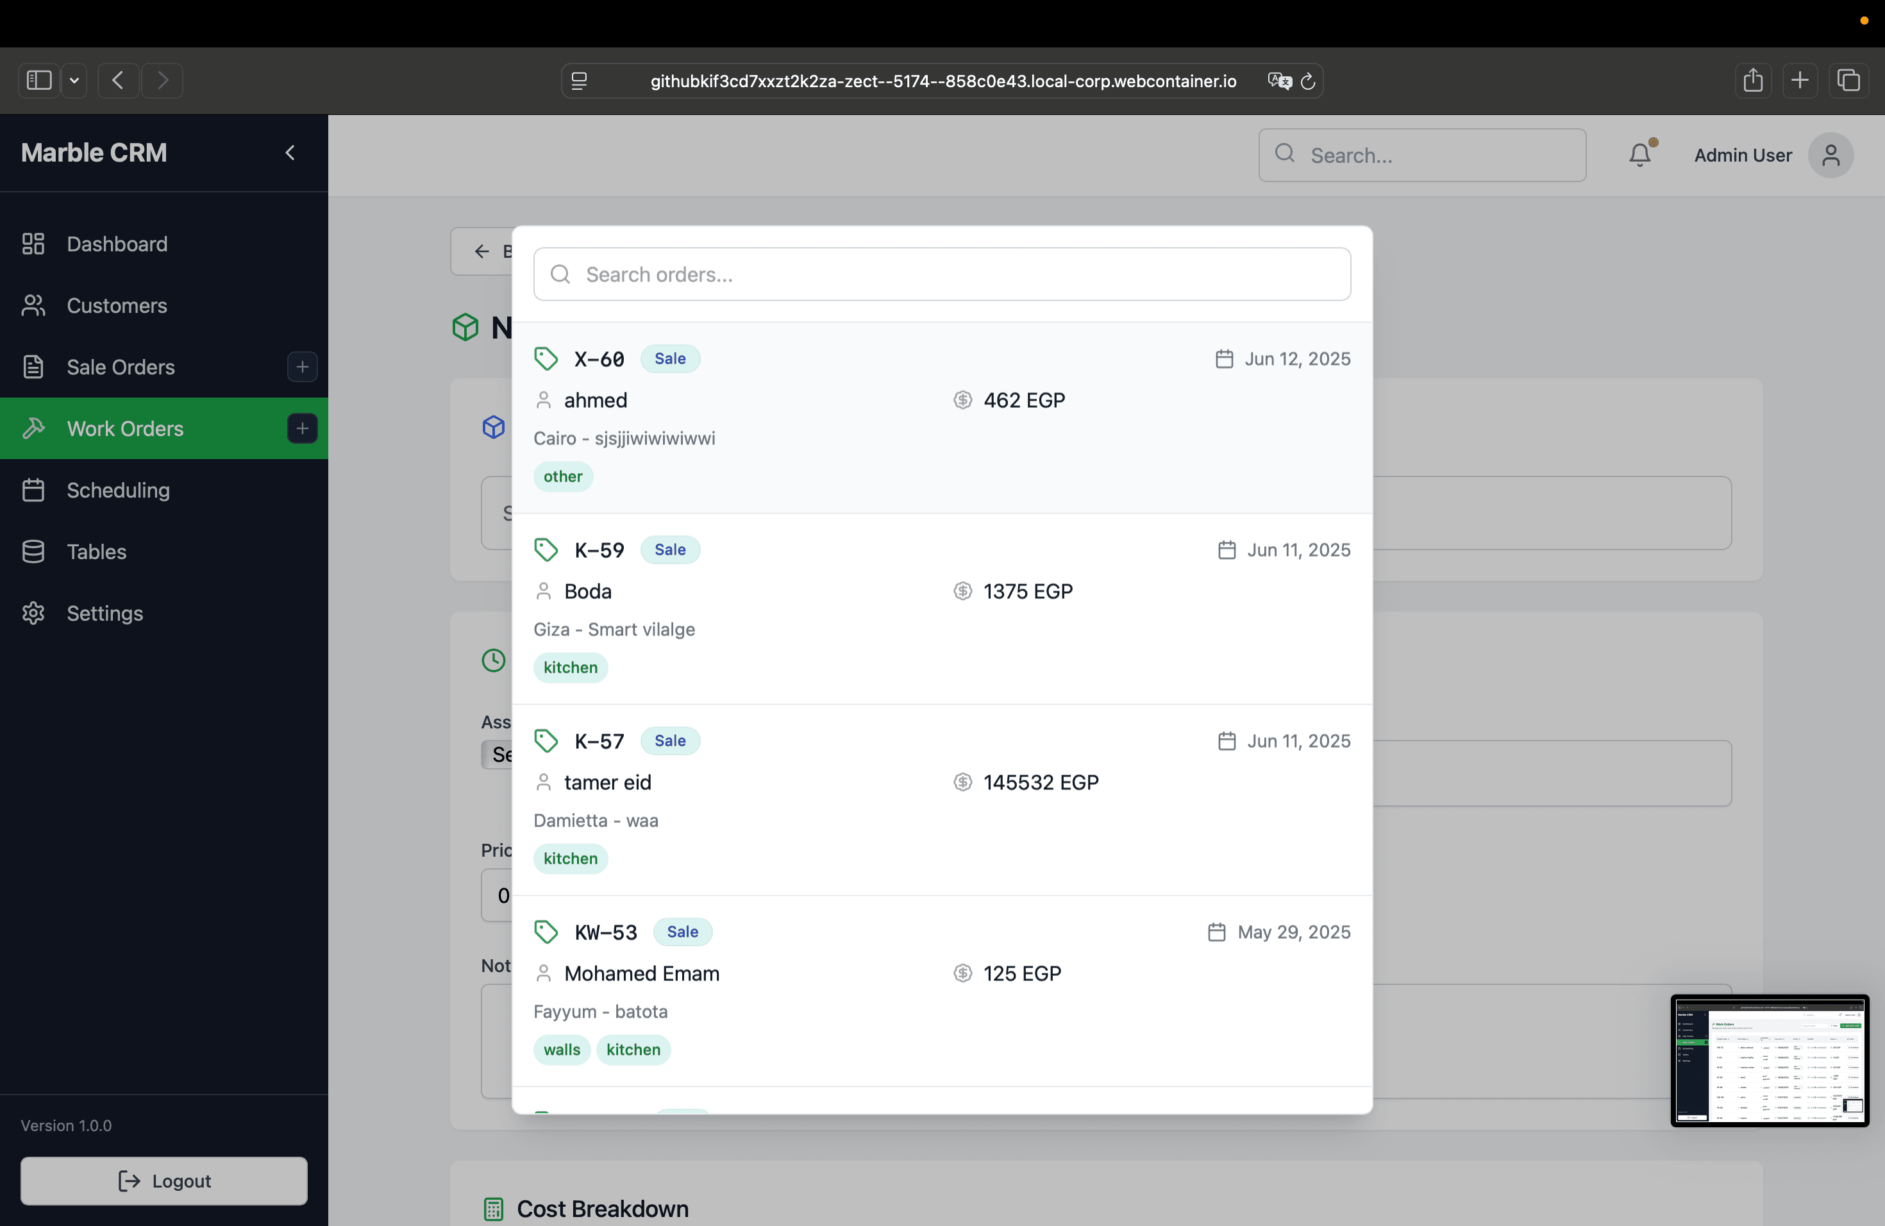Click address Damietta - waa
Screen dimensions: 1885x1226
tap(596, 821)
